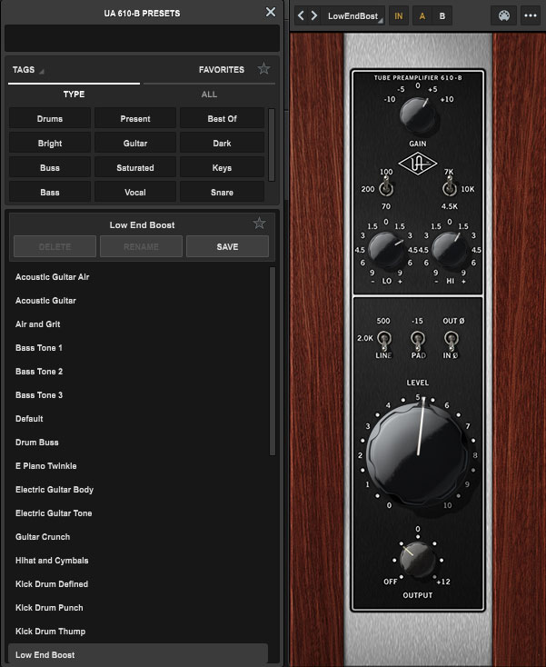Filter presets by Bright tag
This screenshot has width=546, height=667.
click(x=50, y=144)
